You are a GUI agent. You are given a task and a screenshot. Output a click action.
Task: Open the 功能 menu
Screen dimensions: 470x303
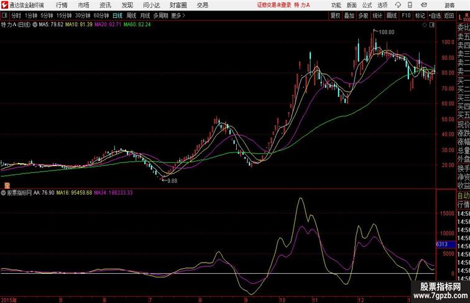pos(336,5)
